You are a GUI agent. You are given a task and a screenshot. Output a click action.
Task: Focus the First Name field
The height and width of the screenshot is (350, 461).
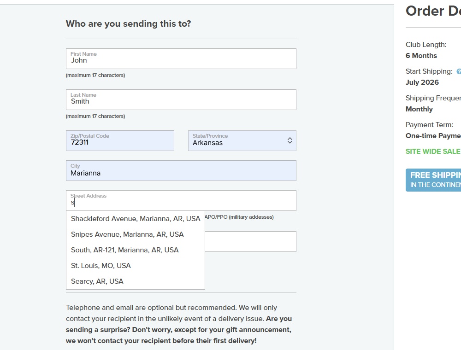tap(181, 59)
